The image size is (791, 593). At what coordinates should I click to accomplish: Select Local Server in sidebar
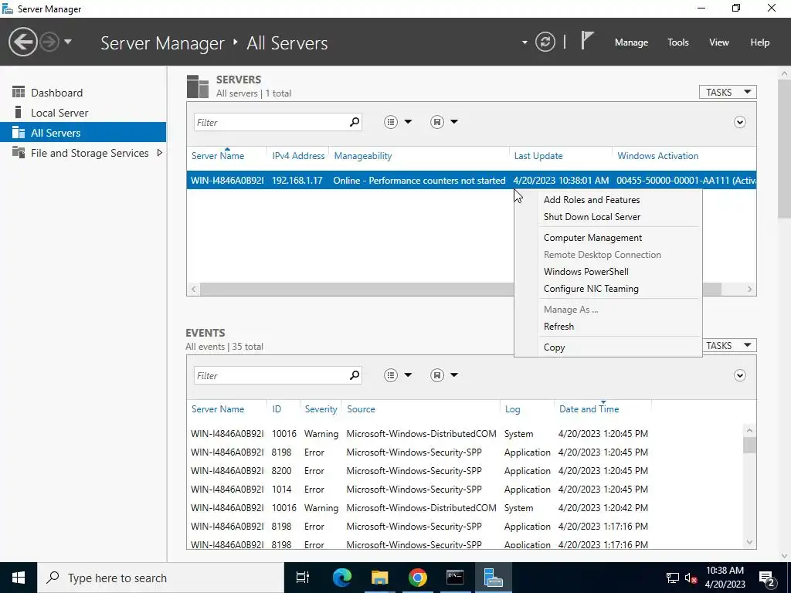coord(83,113)
